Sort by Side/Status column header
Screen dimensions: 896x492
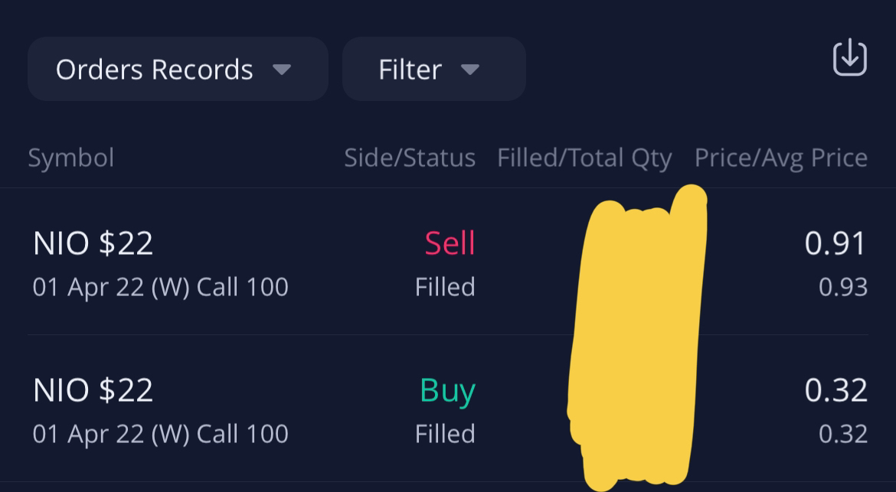tap(410, 158)
